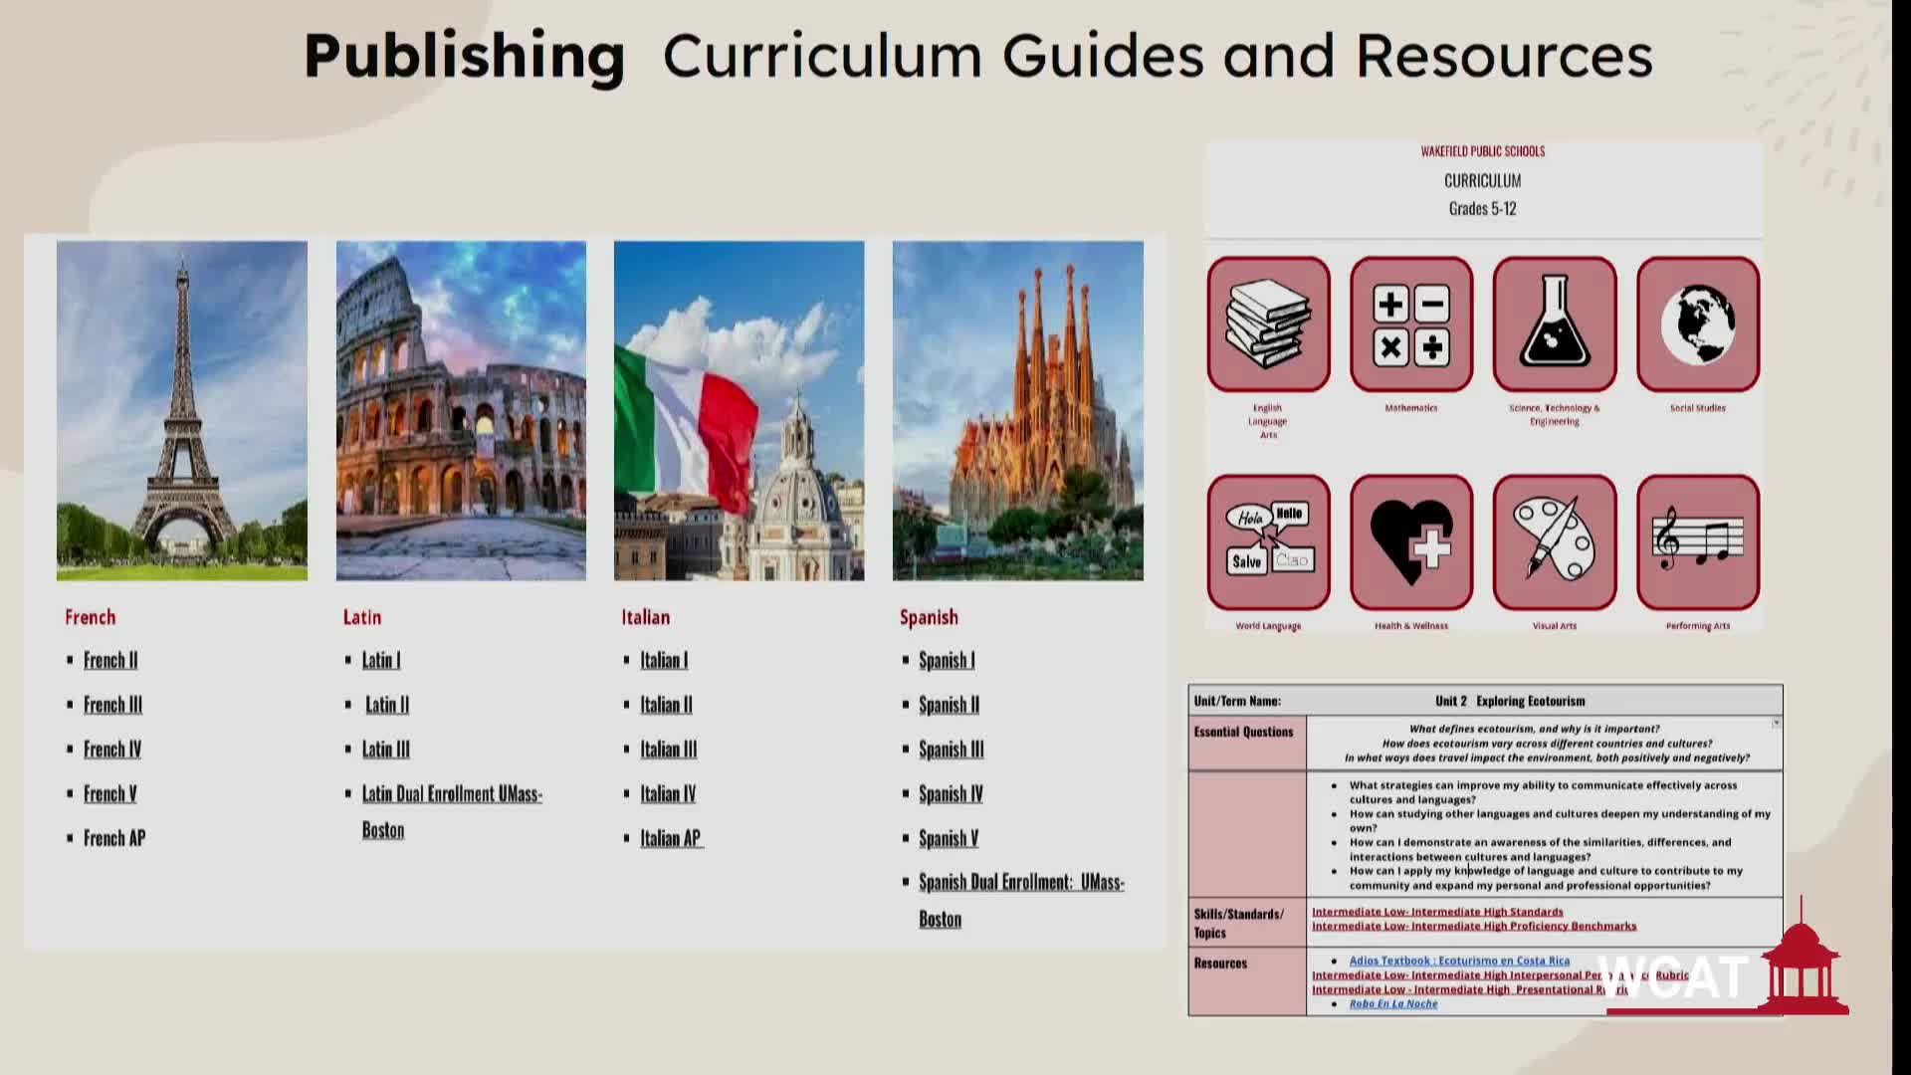Open the French III link
The height and width of the screenshot is (1075, 1911).
point(112,705)
